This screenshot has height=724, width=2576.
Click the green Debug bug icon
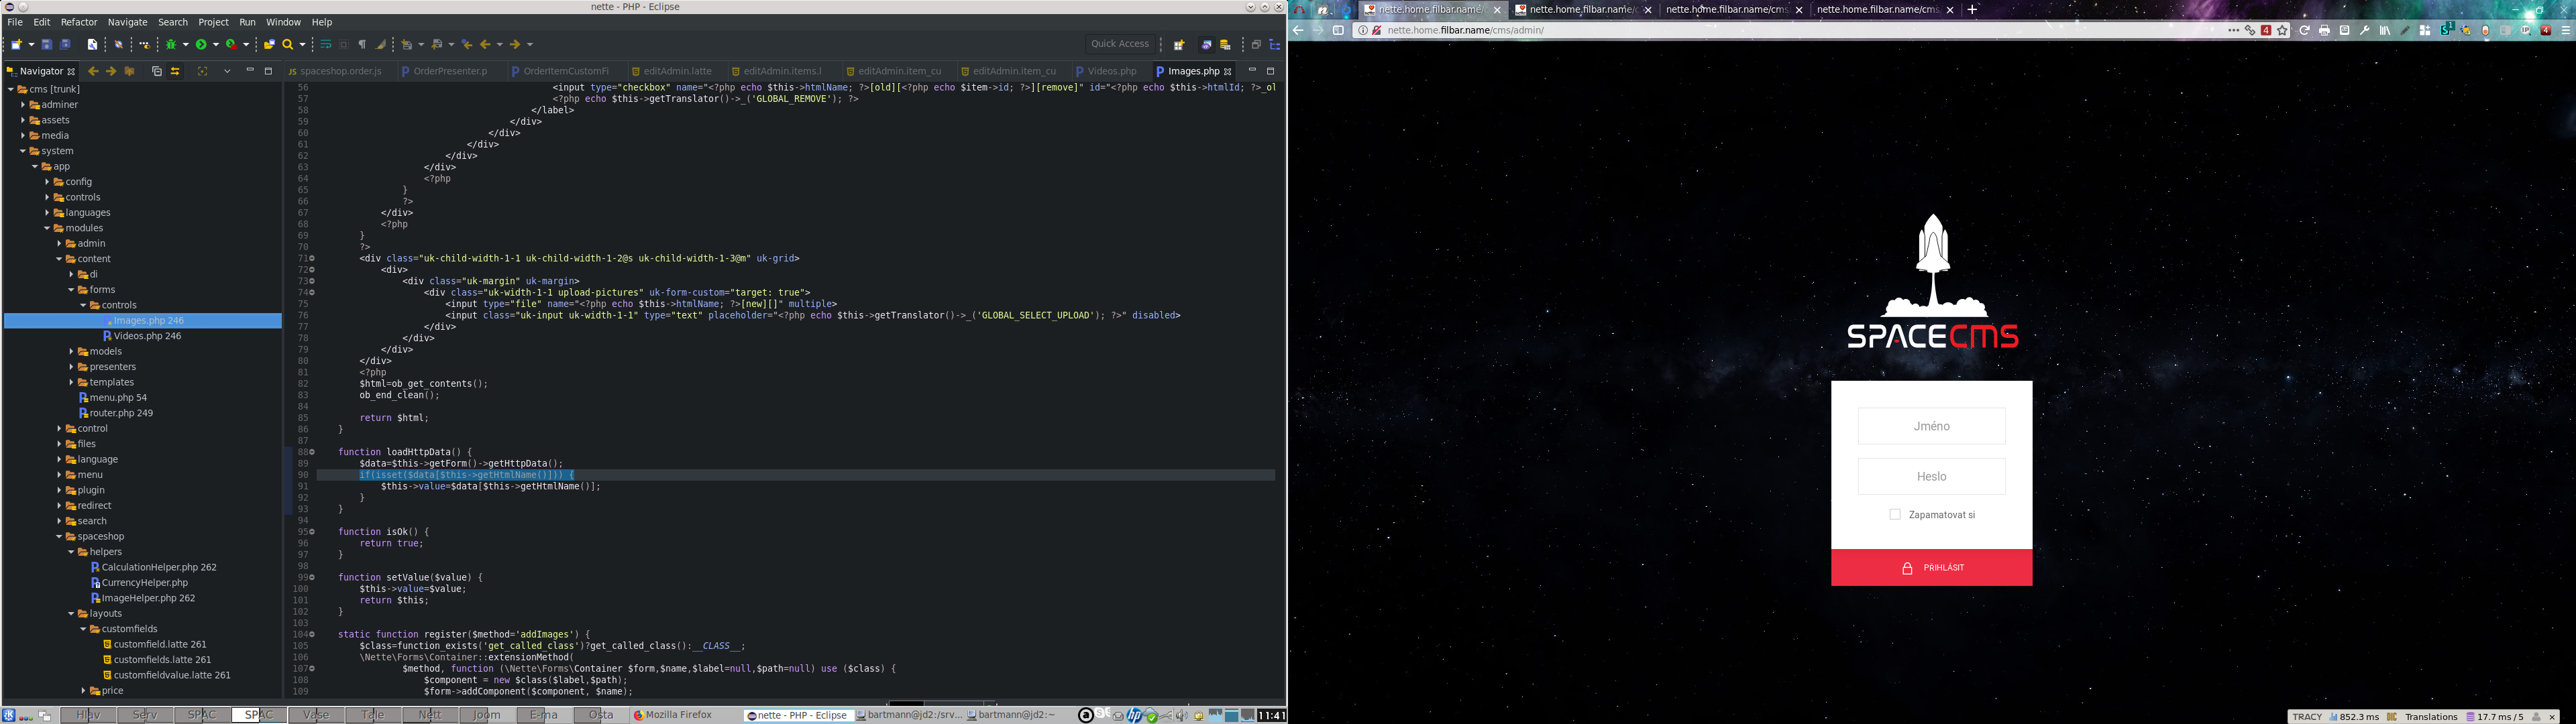(x=171, y=44)
